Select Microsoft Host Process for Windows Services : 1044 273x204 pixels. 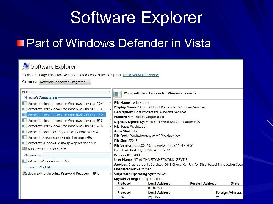click(66, 104)
